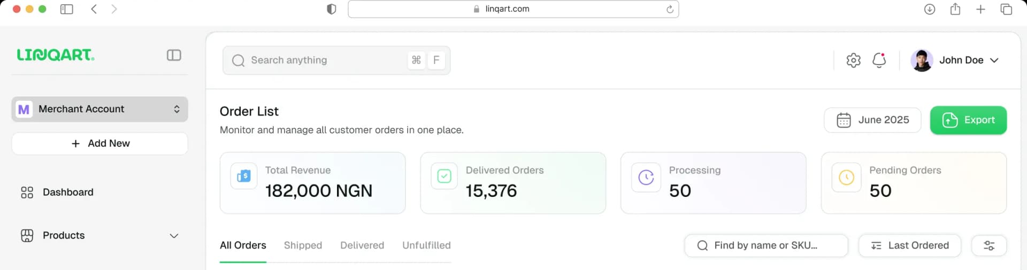
Task: Click the Total Revenue card icon
Action: coord(244,176)
